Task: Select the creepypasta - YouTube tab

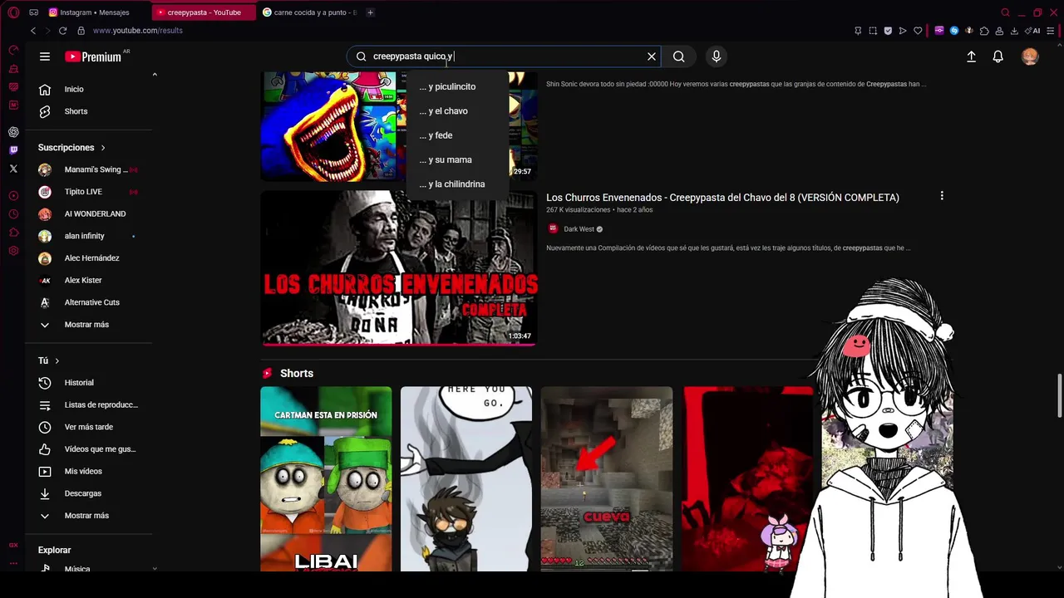Action: pos(204,12)
